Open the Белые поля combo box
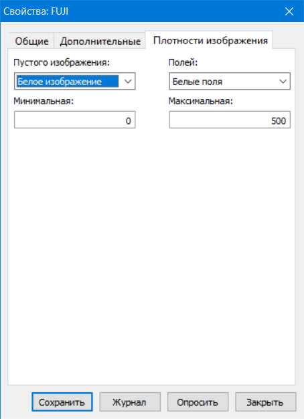The height and width of the screenshot is (419, 304). coord(230,81)
